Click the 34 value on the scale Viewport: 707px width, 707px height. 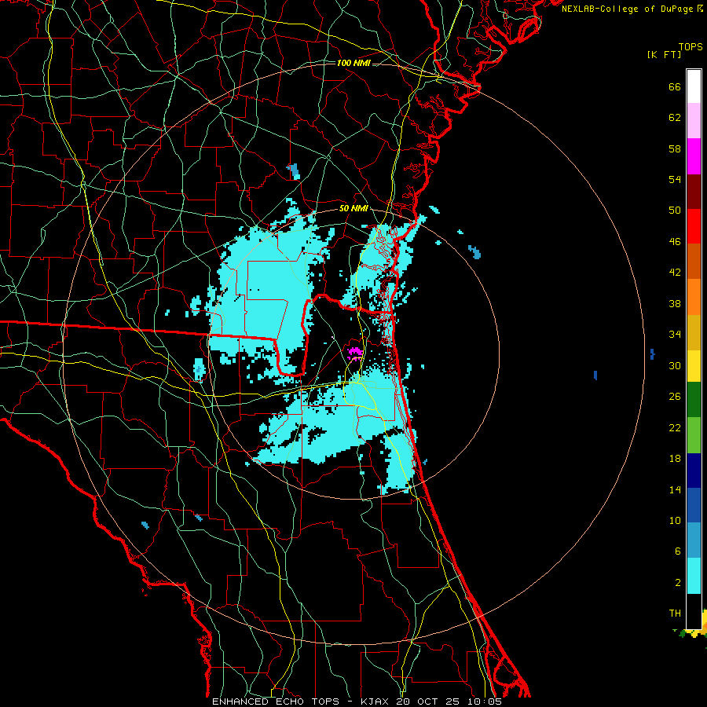[675, 335]
